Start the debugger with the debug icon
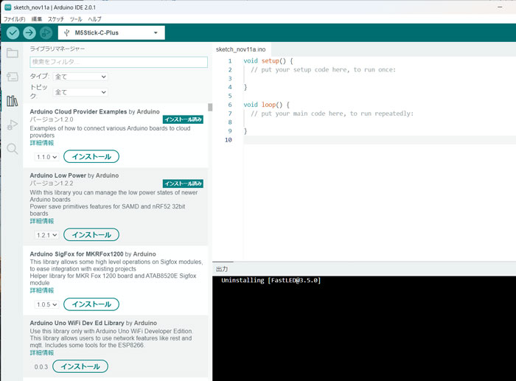The width and height of the screenshot is (516, 381). [46, 32]
